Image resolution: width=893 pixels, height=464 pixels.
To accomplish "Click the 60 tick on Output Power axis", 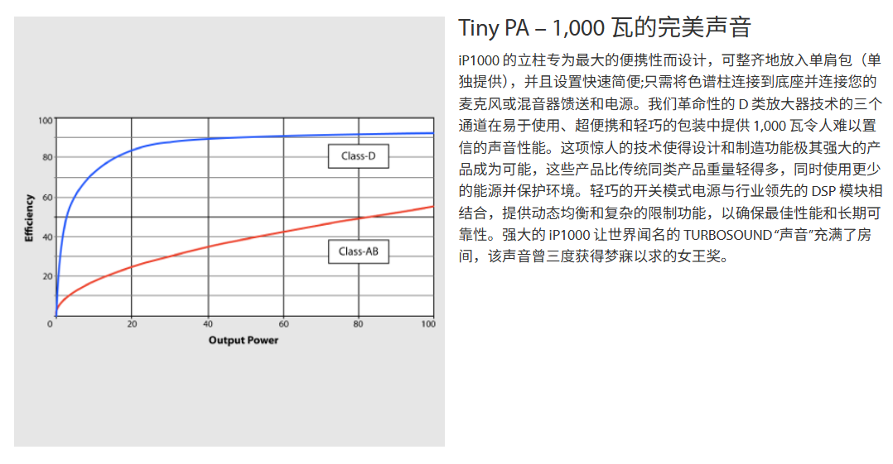I will tap(283, 324).
